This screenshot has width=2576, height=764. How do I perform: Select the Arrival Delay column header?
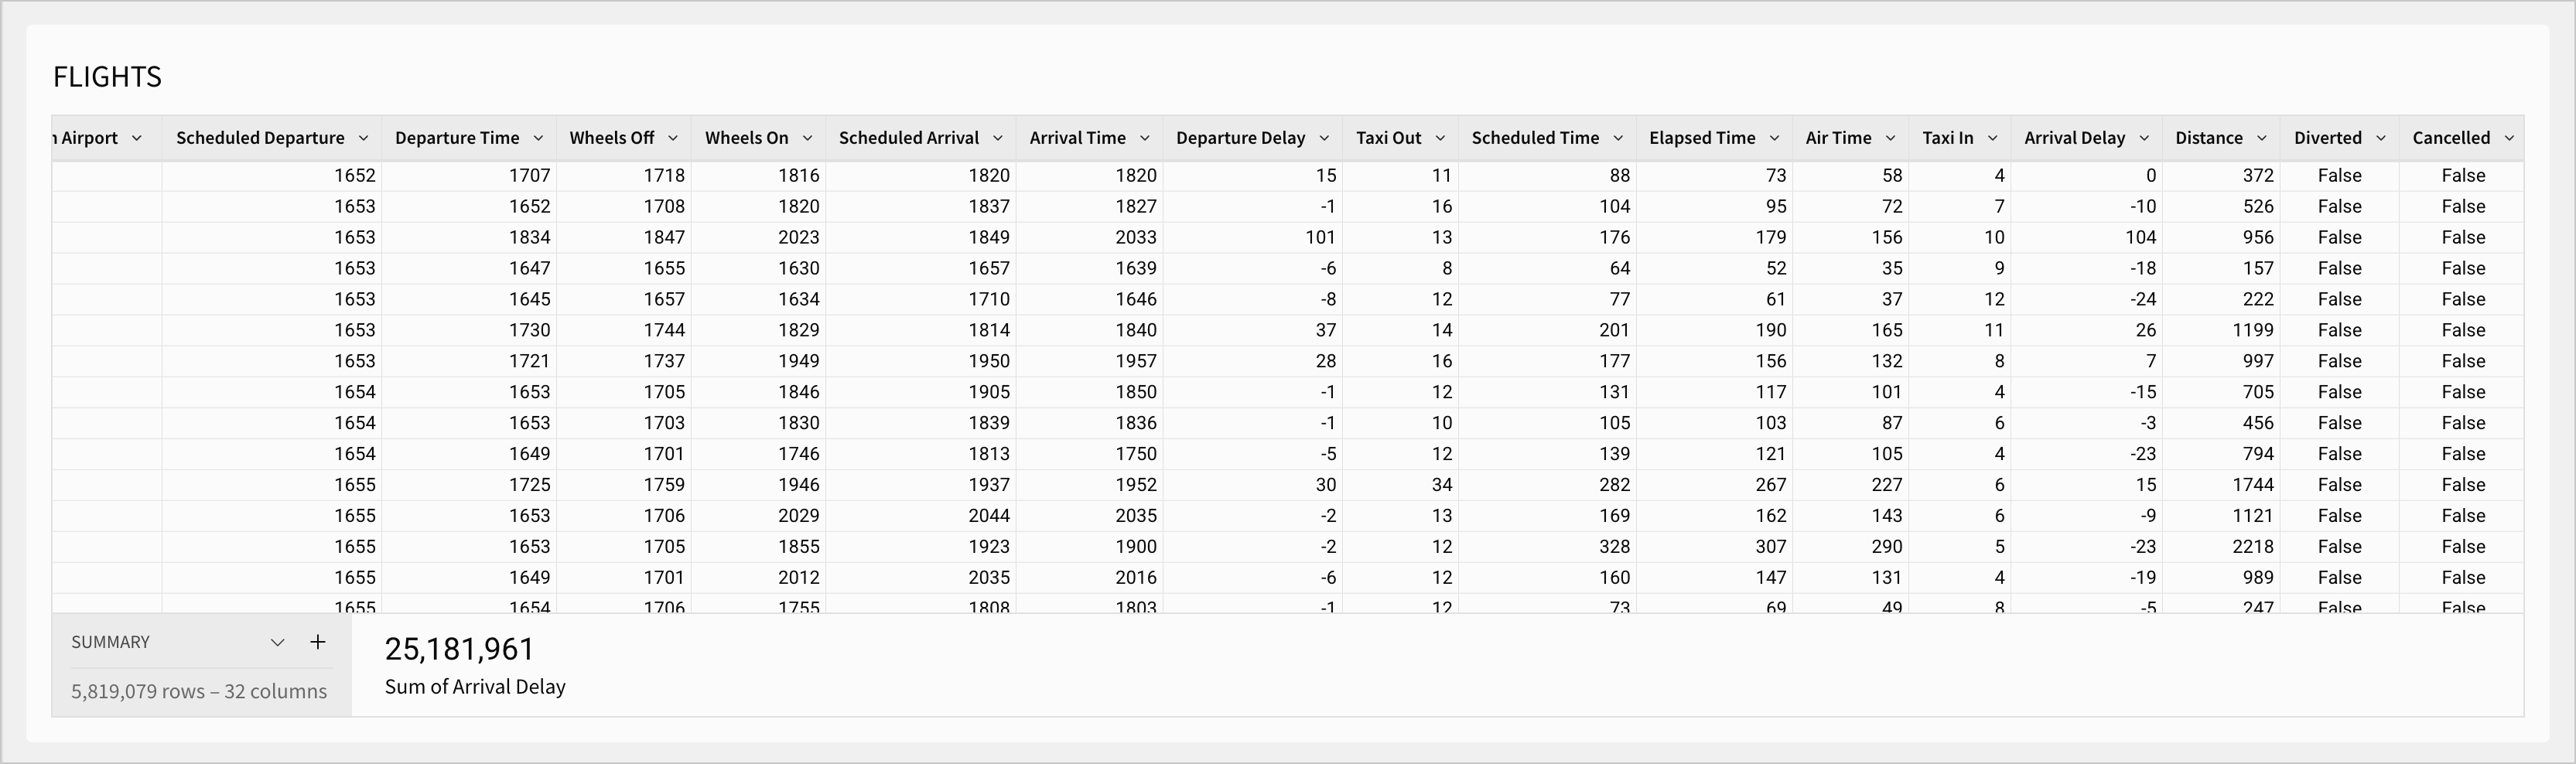point(2074,138)
